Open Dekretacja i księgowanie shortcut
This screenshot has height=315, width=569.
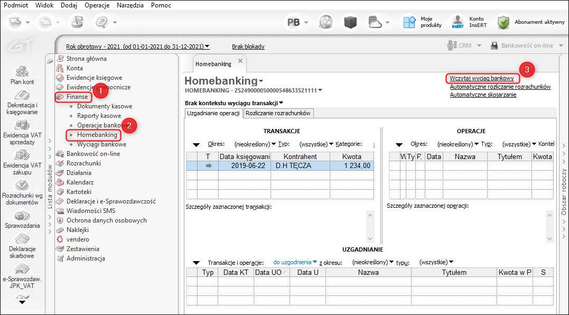click(x=22, y=95)
